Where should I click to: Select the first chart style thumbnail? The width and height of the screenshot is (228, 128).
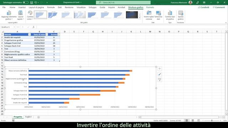(40, 15)
